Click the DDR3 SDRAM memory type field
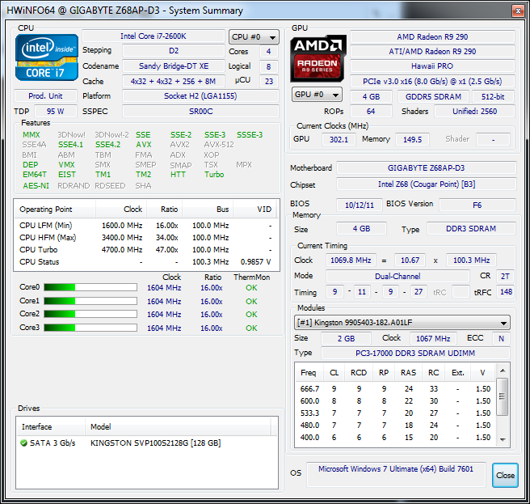This screenshot has height=504, width=530. pyautogui.click(x=471, y=229)
